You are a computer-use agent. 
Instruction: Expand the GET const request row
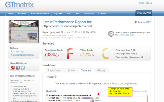tap(50, 98)
